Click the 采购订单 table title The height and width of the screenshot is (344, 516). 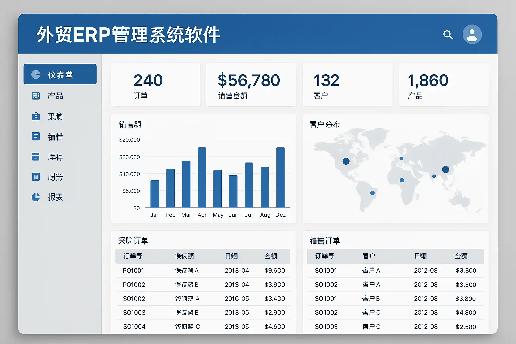(x=133, y=241)
